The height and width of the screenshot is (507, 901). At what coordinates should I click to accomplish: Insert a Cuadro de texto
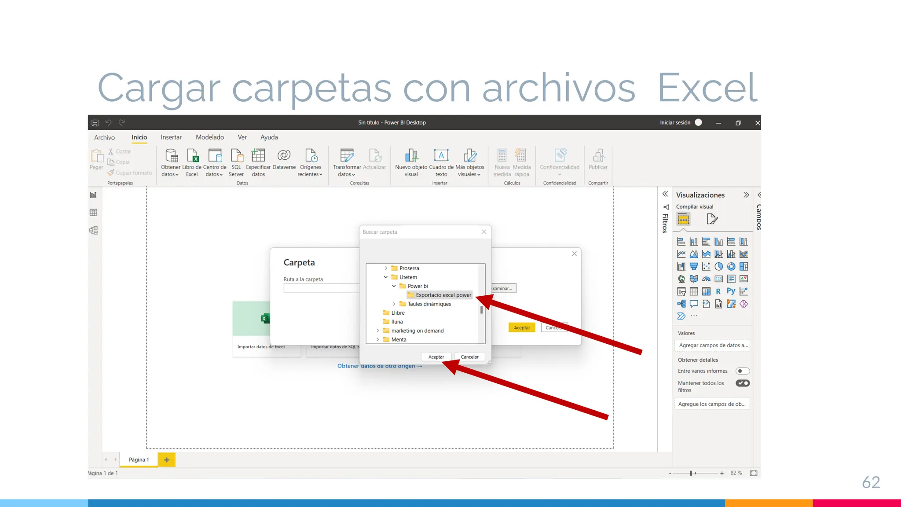(x=441, y=162)
